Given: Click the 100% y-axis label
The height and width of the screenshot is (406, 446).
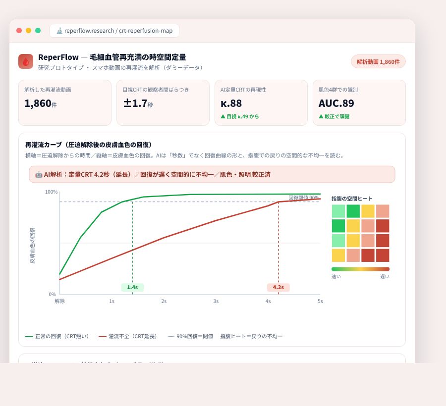Looking at the screenshot, I should click(51, 192).
